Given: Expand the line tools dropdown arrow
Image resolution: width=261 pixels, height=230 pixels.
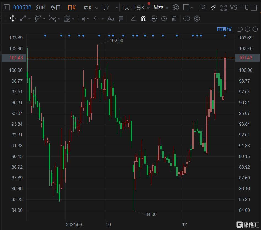Looking at the screenshot, I should click(29, 18).
